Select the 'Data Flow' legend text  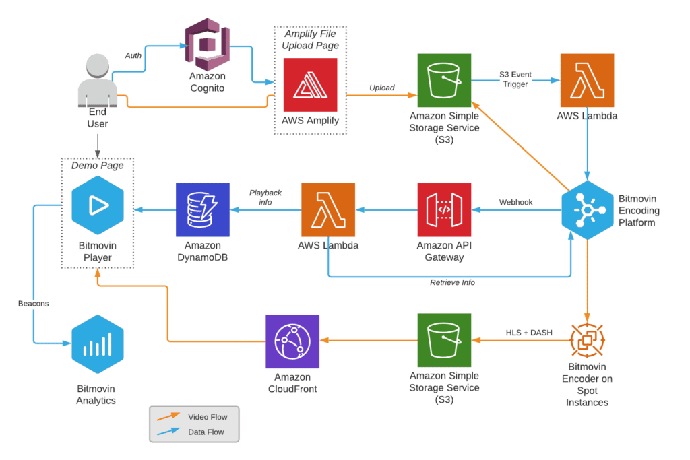pos(206,432)
